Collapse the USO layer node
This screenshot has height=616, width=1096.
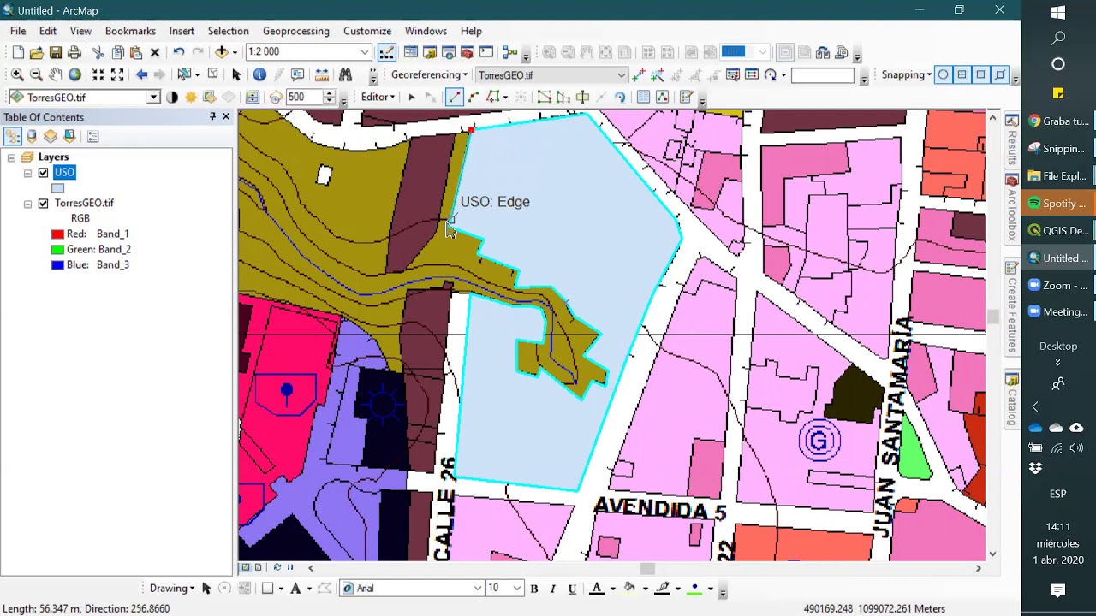[27, 173]
